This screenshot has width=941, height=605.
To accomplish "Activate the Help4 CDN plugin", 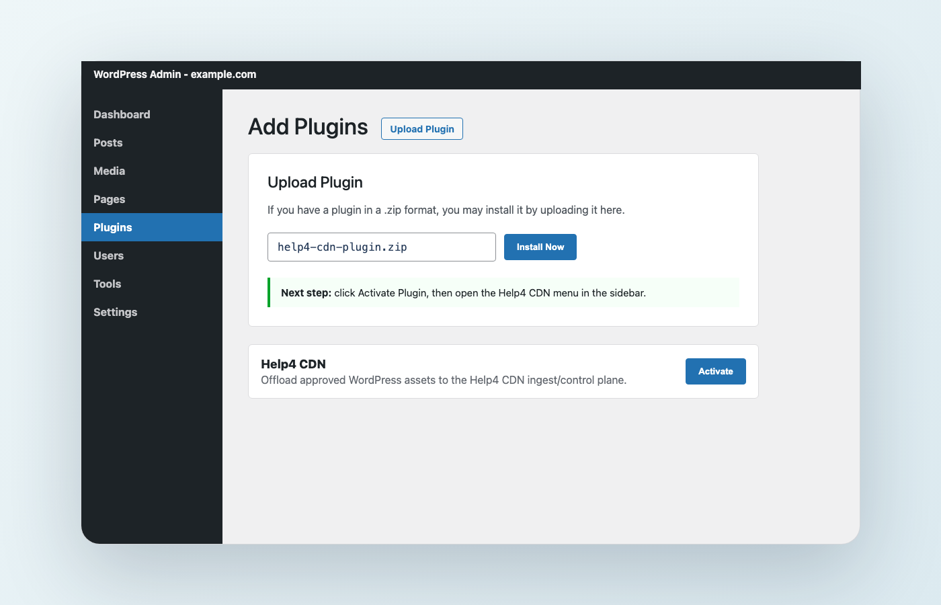I will click(716, 371).
